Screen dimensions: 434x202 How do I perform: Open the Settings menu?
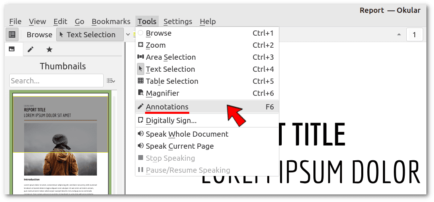(x=178, y=22)
